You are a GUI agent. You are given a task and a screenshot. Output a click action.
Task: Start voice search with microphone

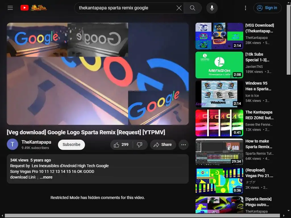pyautogui.click(x=212, y=8)
